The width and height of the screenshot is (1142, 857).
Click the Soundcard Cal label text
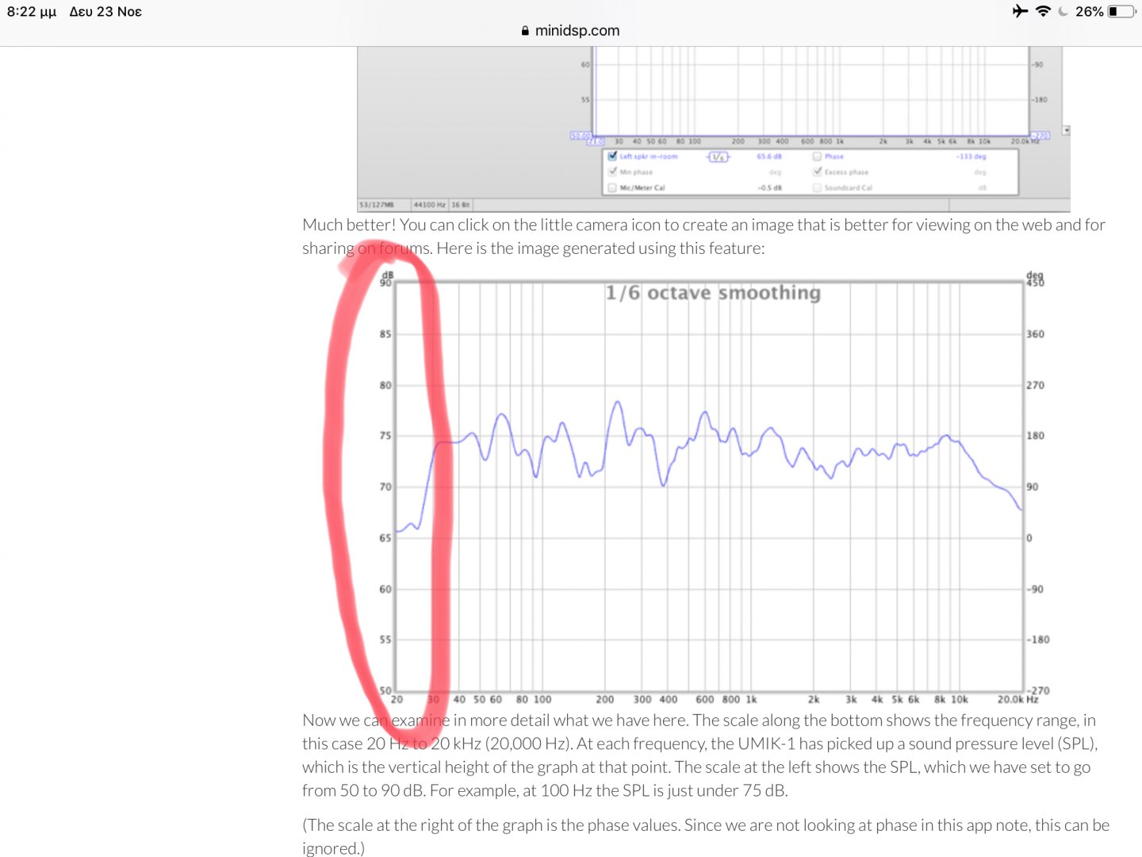[x=848, y=188]
